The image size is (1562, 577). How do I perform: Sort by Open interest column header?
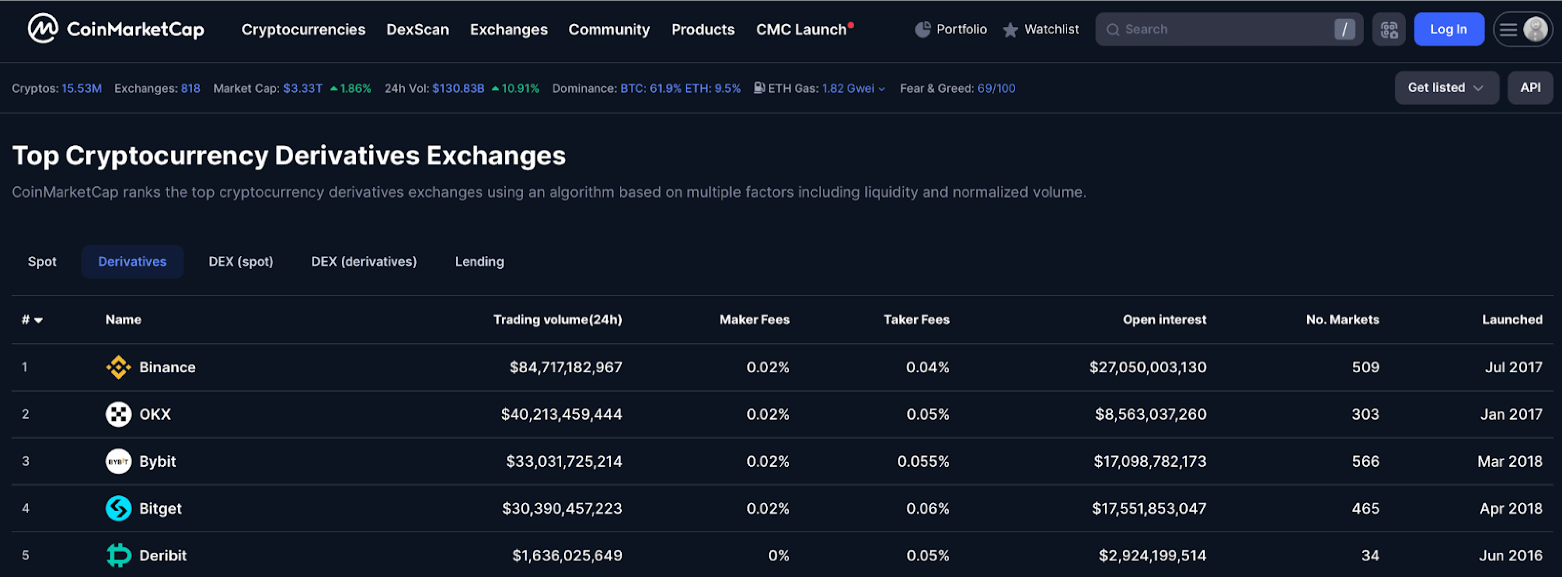(1164, 319)
